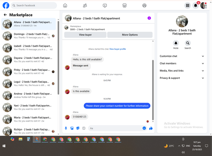This screenshot has width=212, height=156.
Task: Click the conversation list scrollbar
Action: (x=58, y=58)
